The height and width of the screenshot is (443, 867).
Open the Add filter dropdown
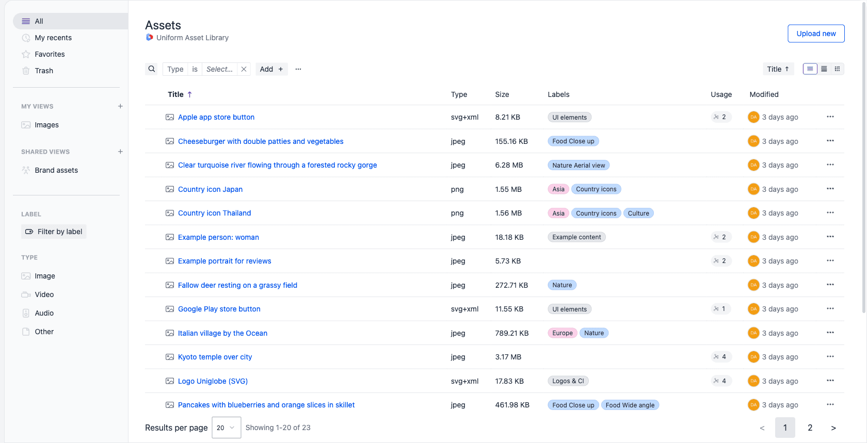point(271,69)
